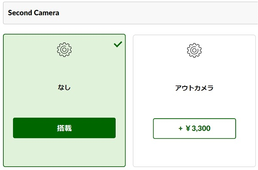The image size is (258, 170).
Task: Click the Second Camera title text
Action: pos(34,13)
